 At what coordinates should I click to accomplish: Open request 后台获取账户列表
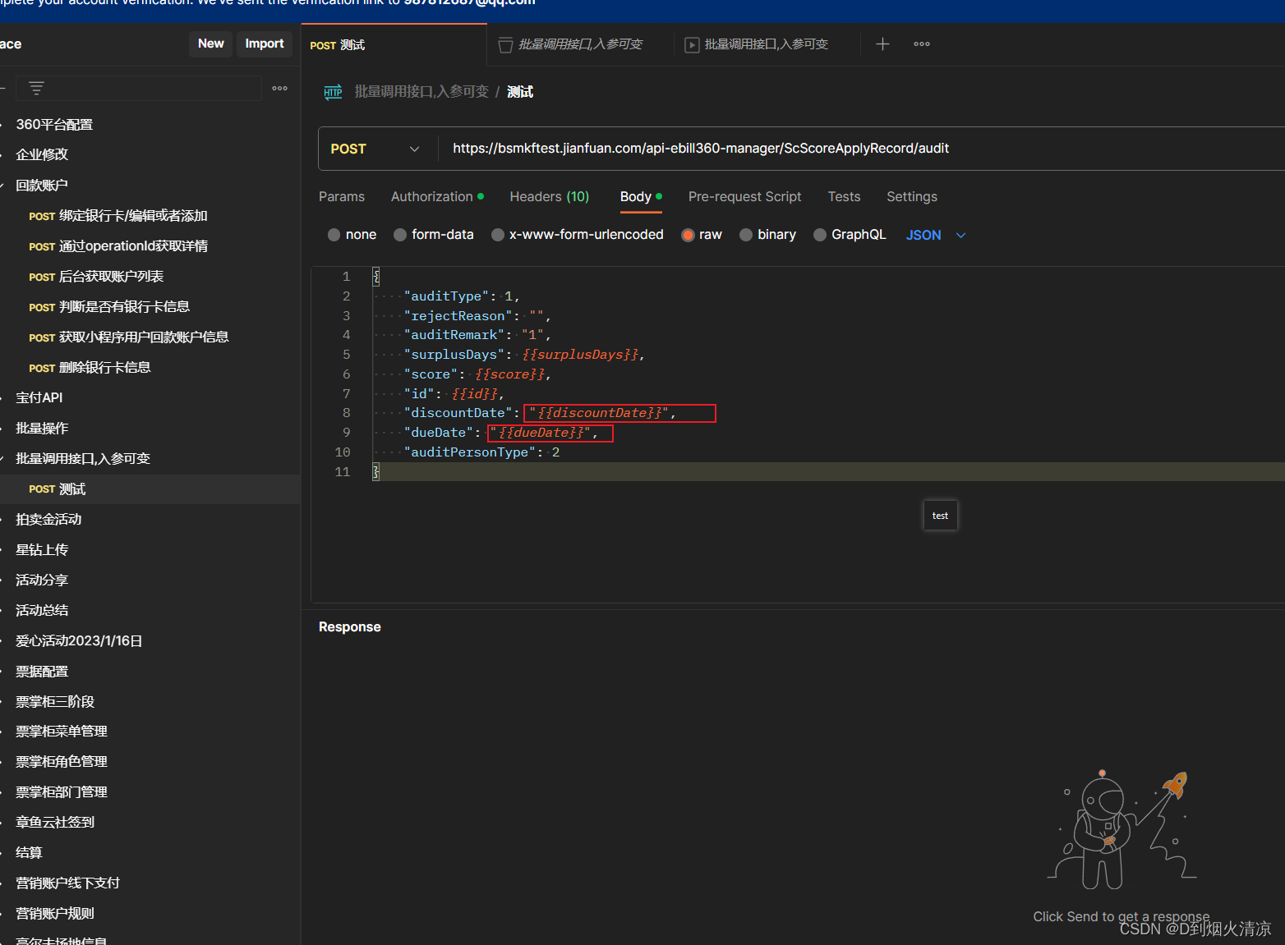click(111, 277)
